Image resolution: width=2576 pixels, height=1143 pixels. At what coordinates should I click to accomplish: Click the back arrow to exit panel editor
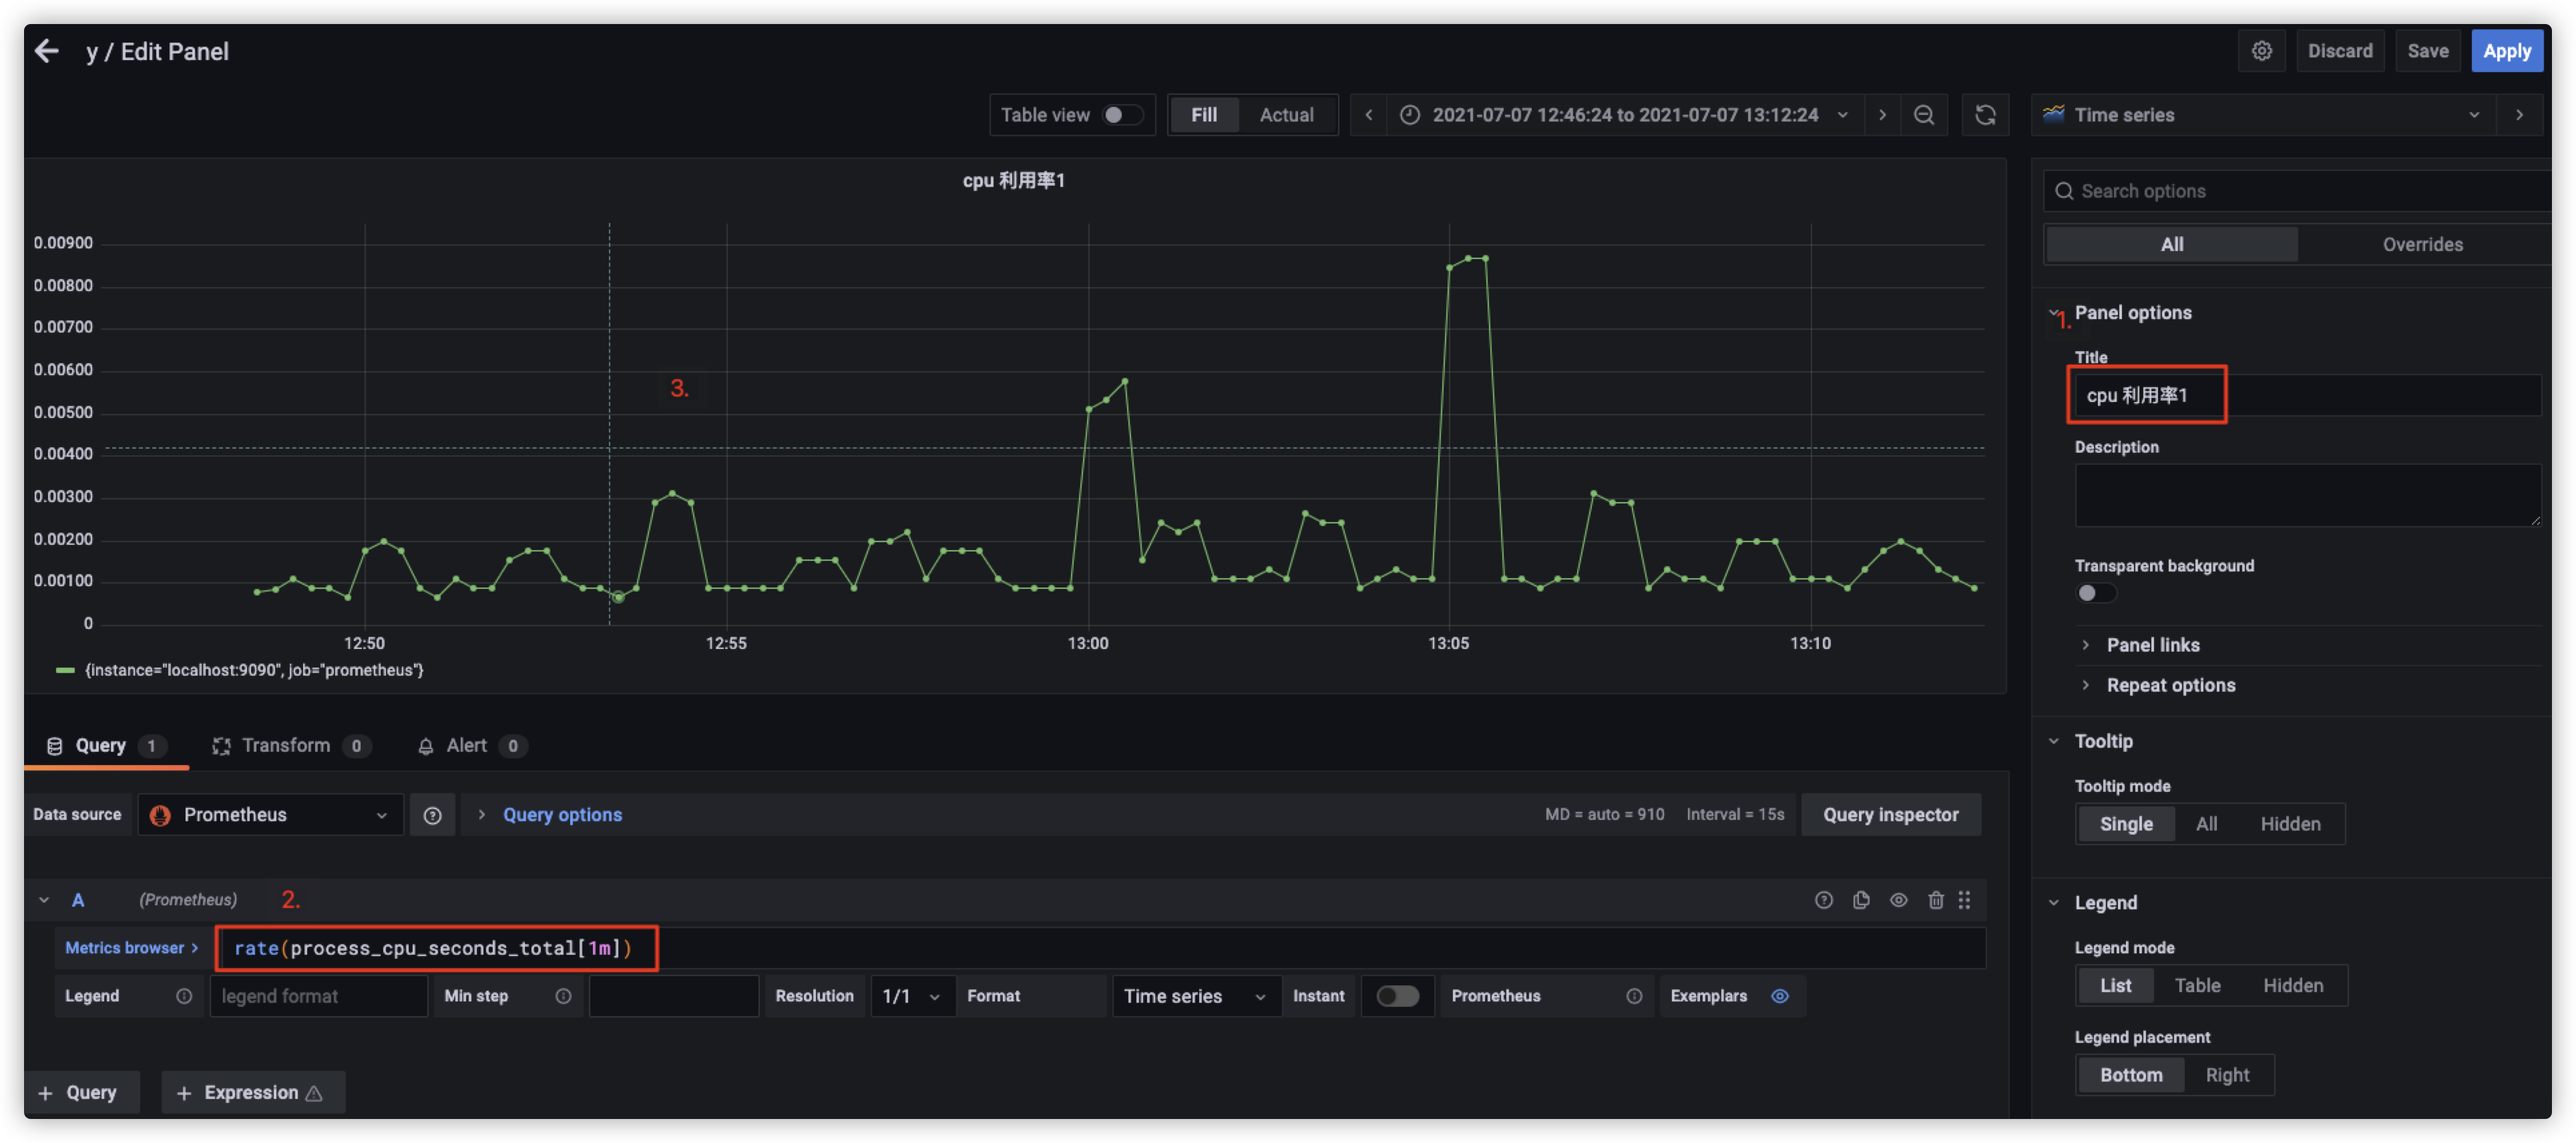click(46, 51)
